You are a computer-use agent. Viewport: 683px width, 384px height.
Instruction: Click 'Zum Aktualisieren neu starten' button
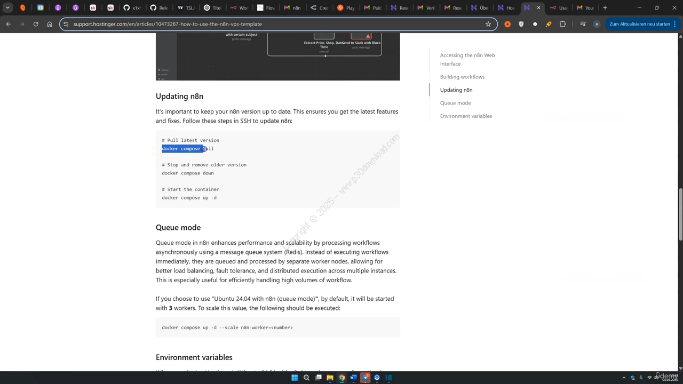639,24
